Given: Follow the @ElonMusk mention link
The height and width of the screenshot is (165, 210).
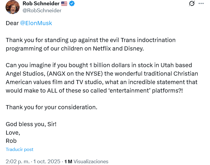Looking at the screenshot, I should pos(36,23).
